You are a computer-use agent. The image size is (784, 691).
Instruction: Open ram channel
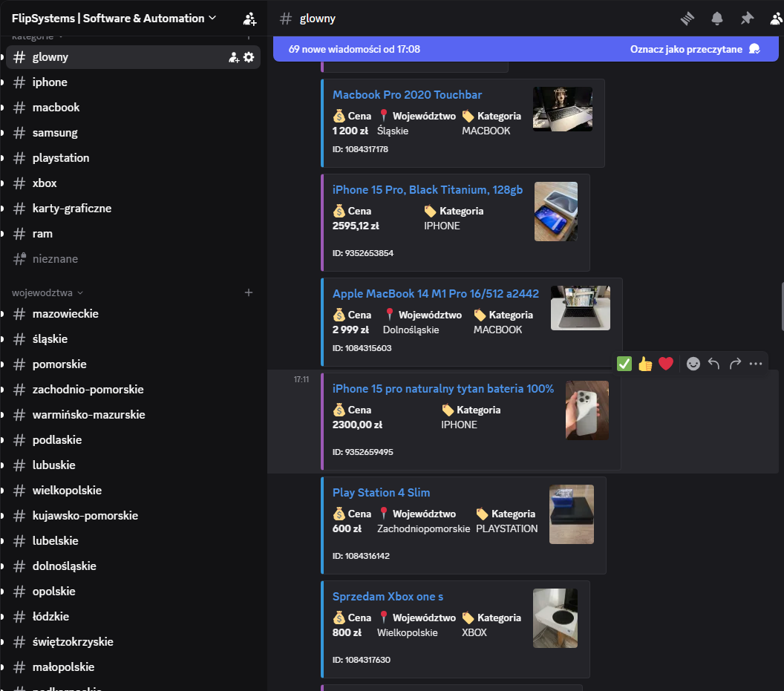tap(133, 234)
